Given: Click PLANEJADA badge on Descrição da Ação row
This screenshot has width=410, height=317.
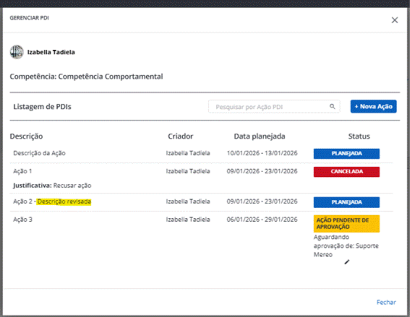Looking at the screenshot, I should pos(346,154).
